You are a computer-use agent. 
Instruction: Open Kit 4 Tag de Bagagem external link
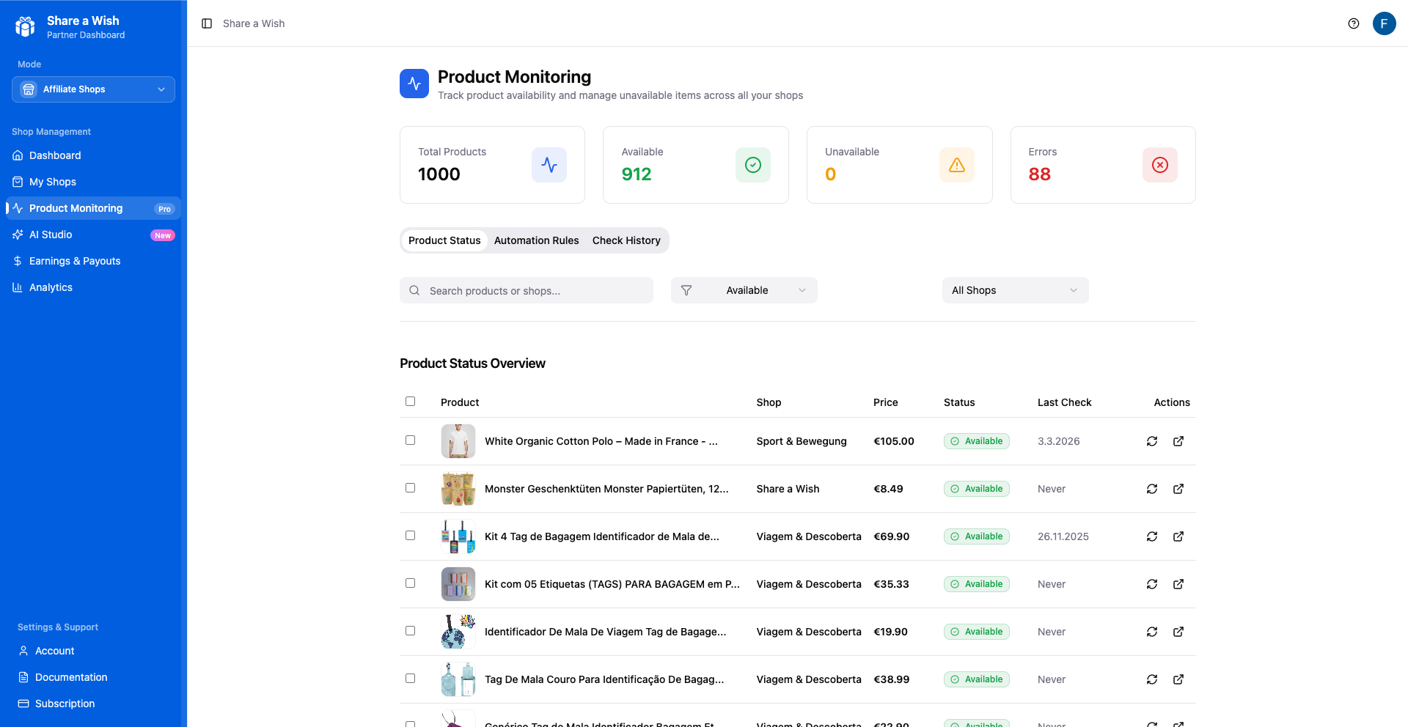[1178, 536]
